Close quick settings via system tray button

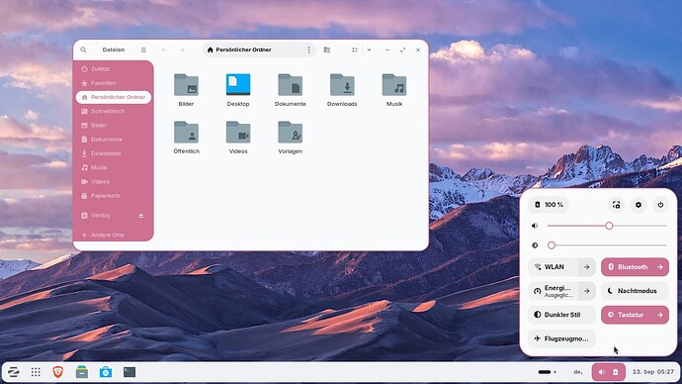[609, 372]
